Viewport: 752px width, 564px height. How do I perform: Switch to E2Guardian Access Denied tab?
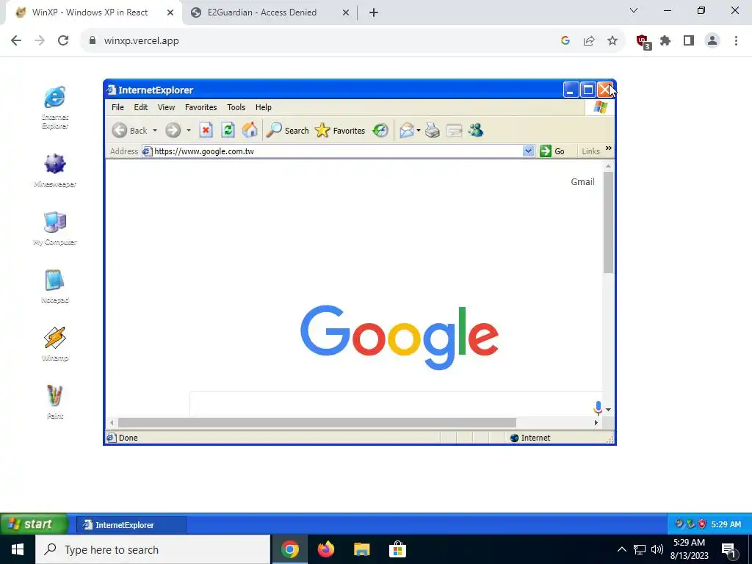pos(269,12)
